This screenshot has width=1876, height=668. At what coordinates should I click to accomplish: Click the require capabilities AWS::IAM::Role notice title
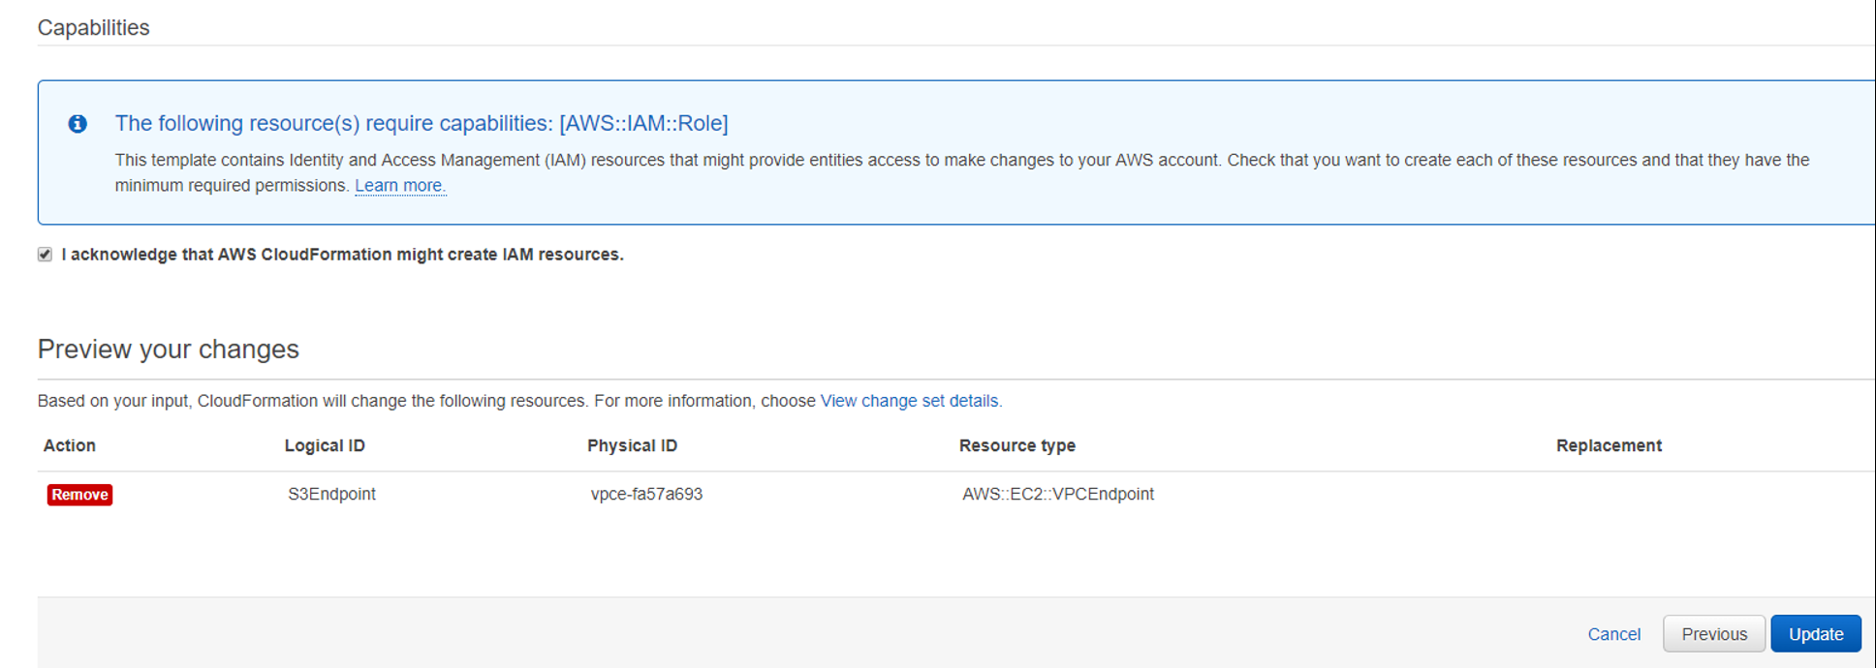422,124
